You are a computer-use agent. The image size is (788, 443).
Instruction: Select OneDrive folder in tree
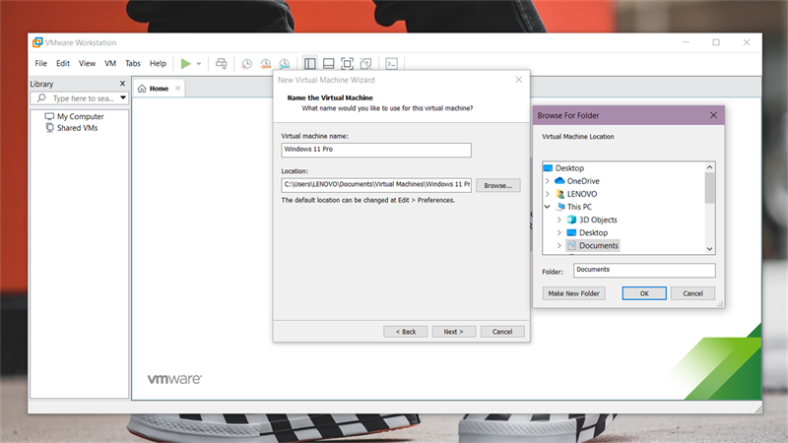(x=583, y=181)
